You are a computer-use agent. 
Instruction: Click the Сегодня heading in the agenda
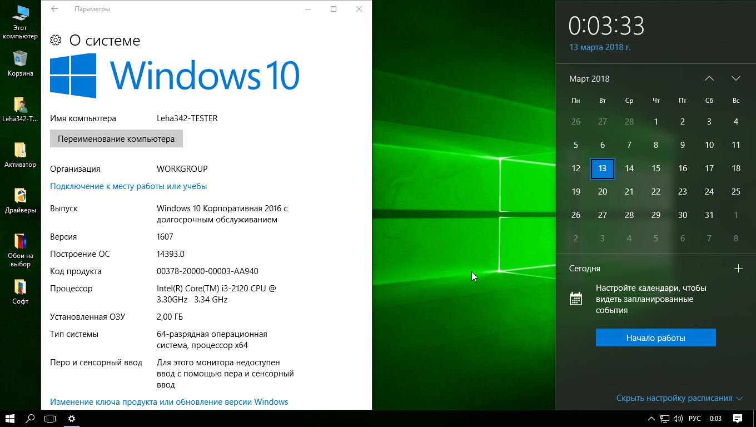pos(585,269)
